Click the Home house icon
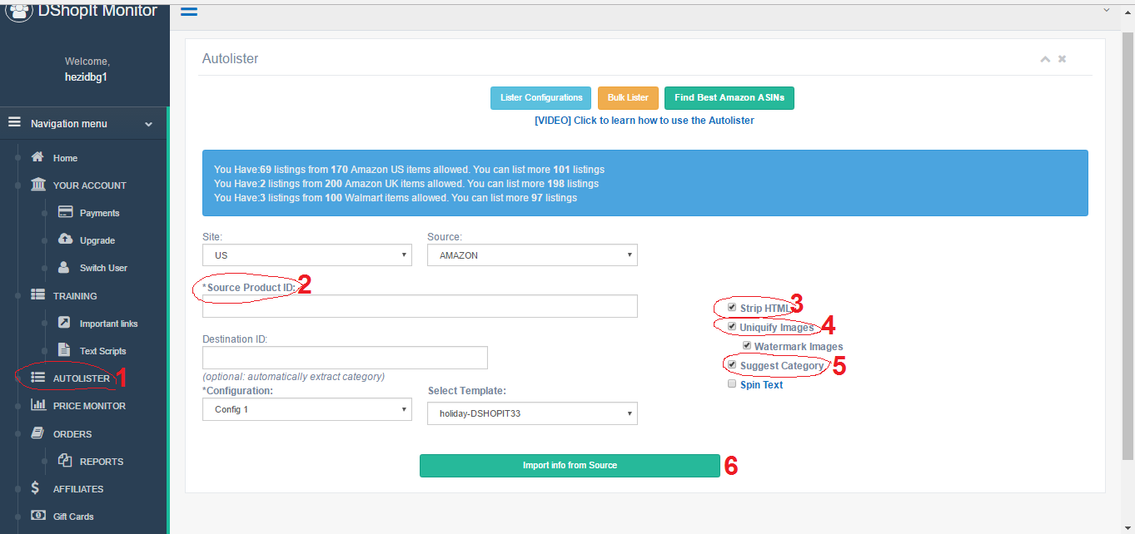The height and width of the screenshot is (534, 1135). pos(37,157)
